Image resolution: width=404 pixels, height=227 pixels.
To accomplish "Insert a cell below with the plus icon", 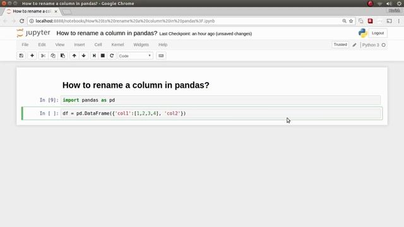I will click(32, 55).
